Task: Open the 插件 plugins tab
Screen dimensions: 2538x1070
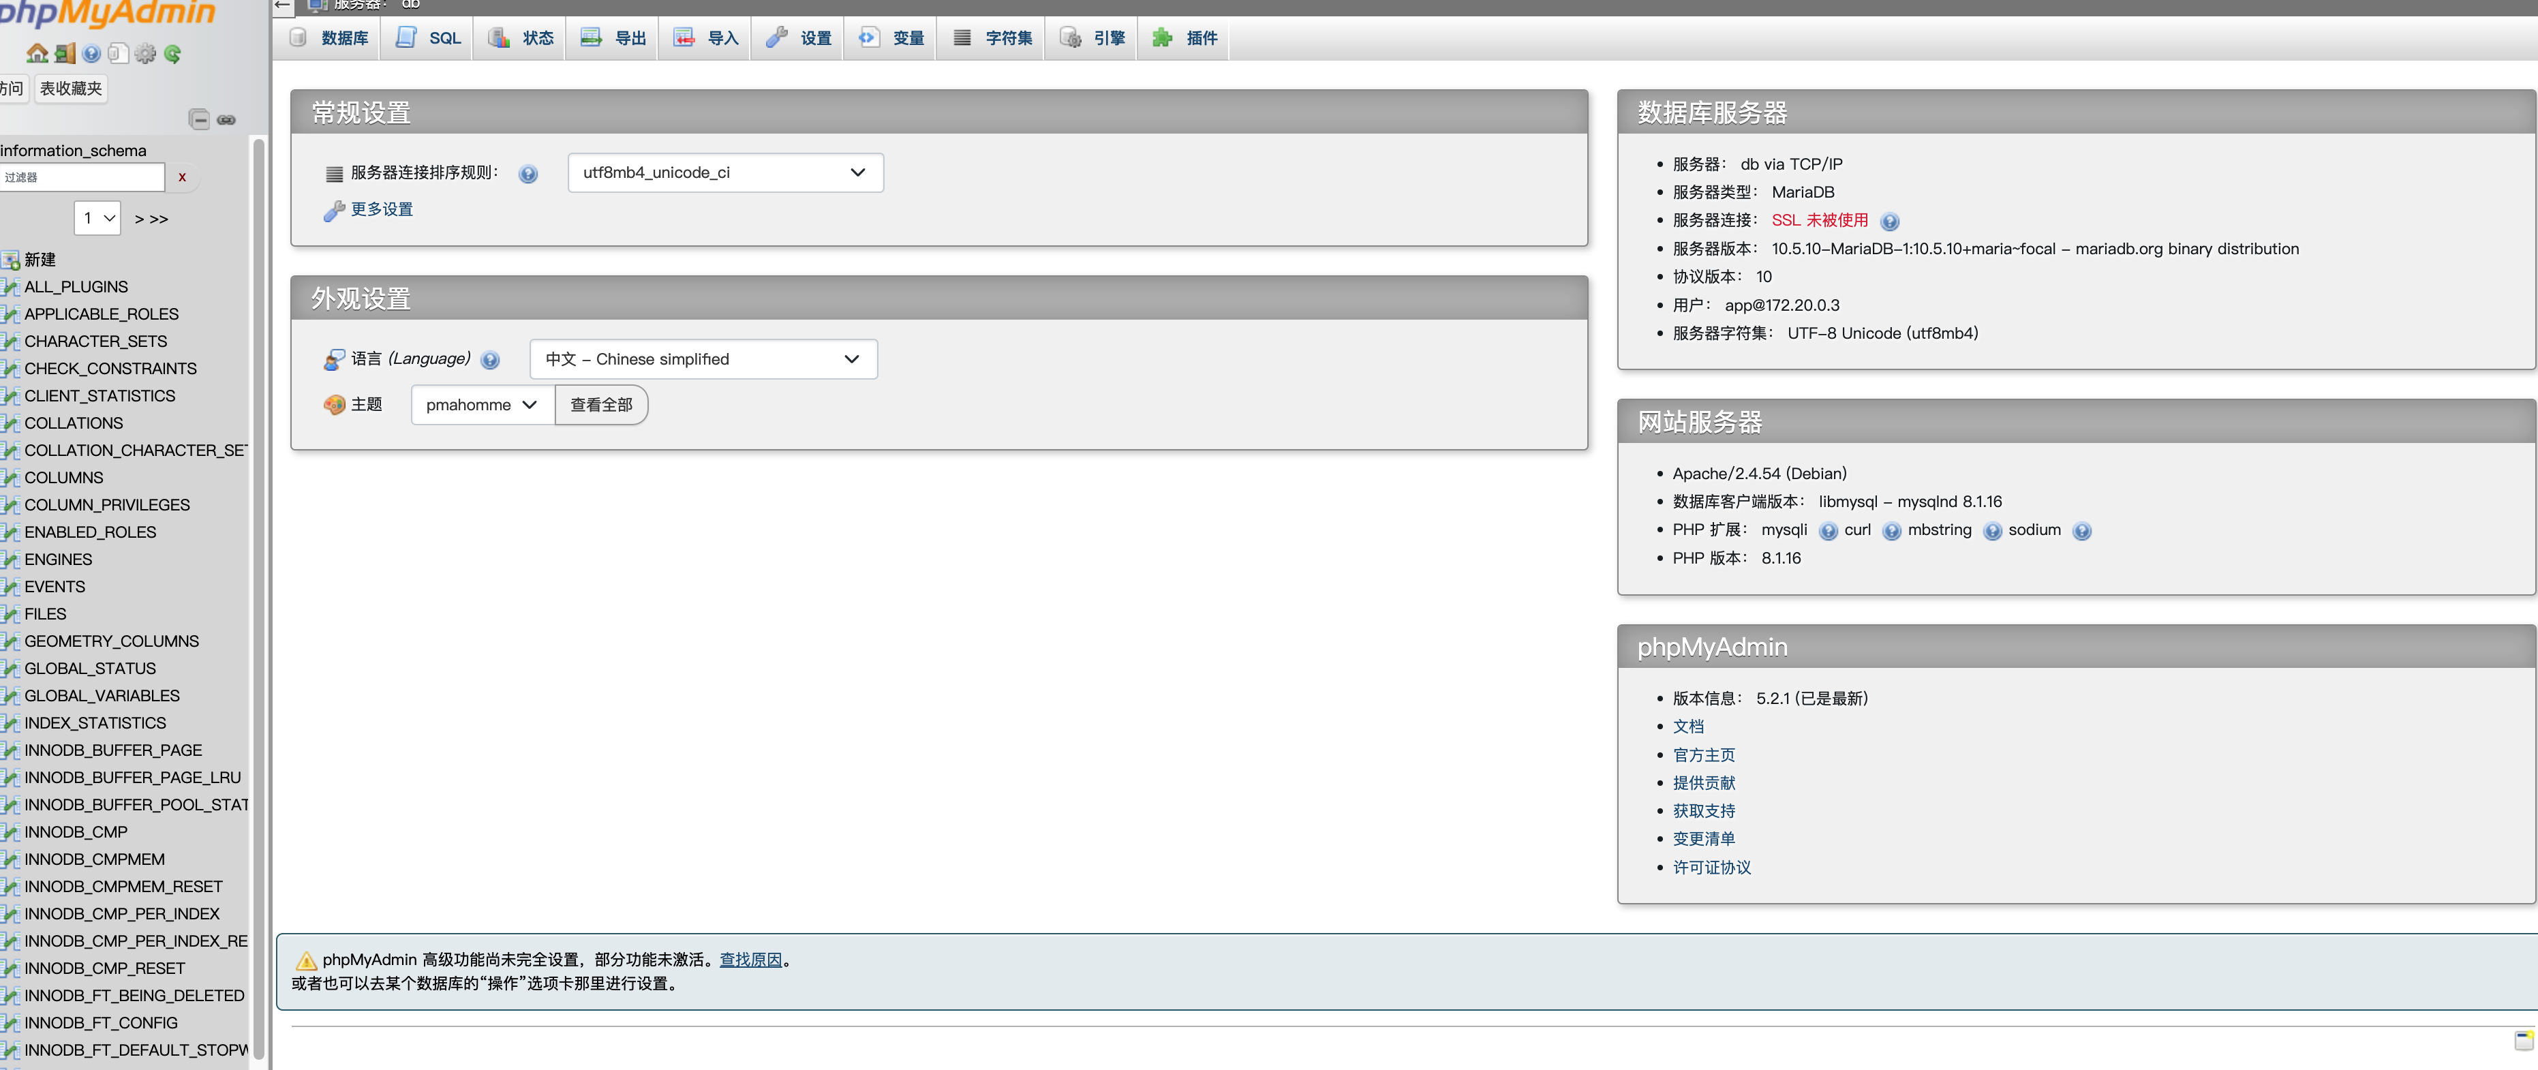Action: 1184,37
